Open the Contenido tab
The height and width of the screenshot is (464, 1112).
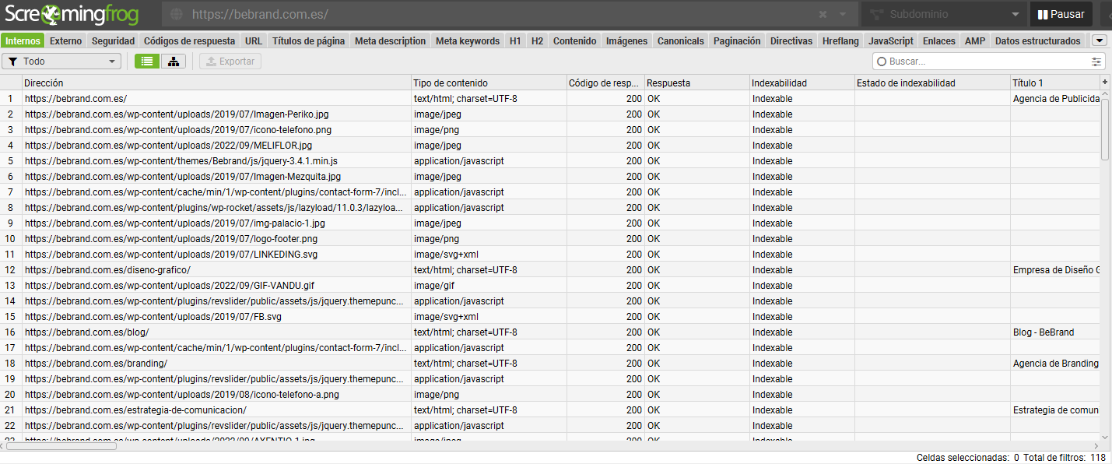tap(574, 41)
